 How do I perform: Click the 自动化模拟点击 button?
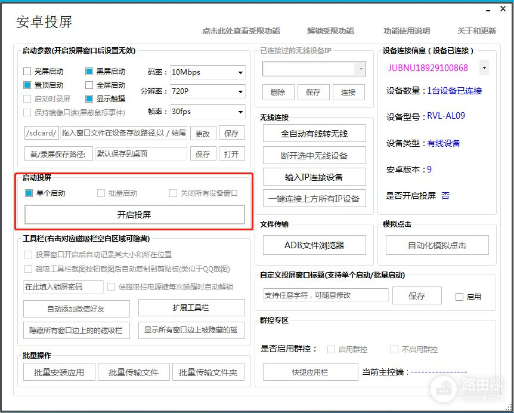(x=437, y=245)
